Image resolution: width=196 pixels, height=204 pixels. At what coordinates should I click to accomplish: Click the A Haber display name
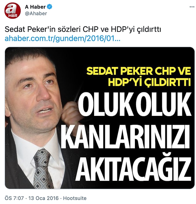35,7
